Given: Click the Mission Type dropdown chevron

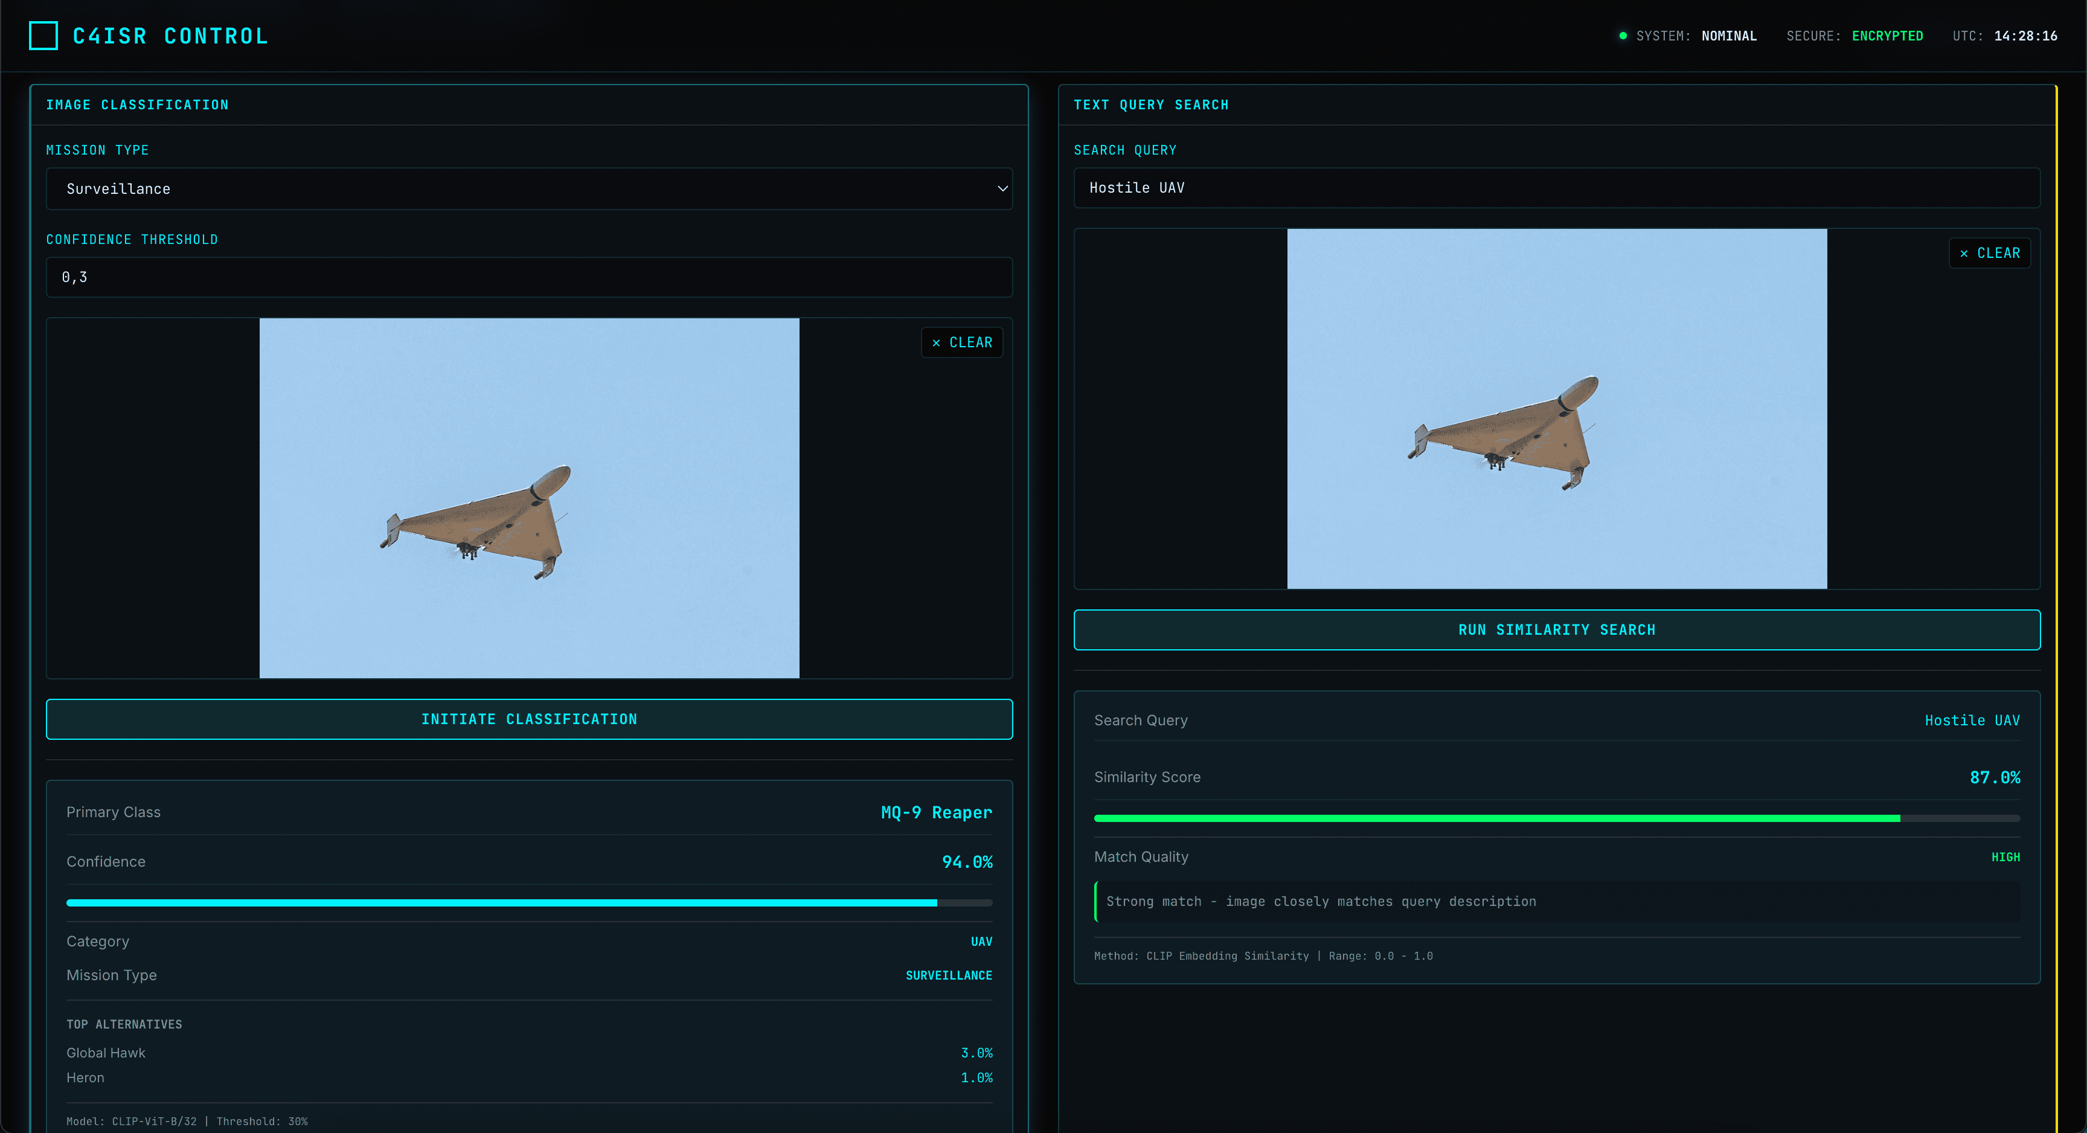Looking at the screenshot, I should pos(1002,188).
